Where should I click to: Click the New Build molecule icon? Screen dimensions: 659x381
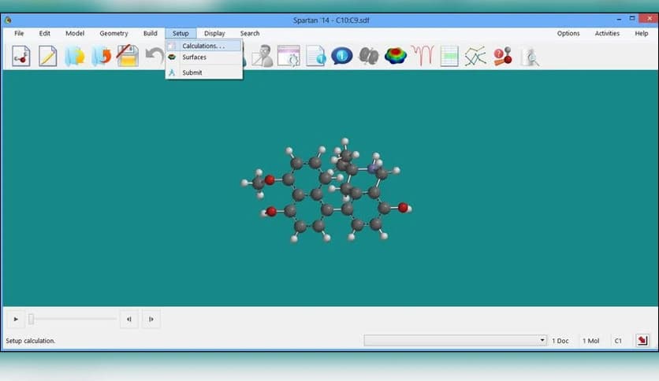point(21,56)
